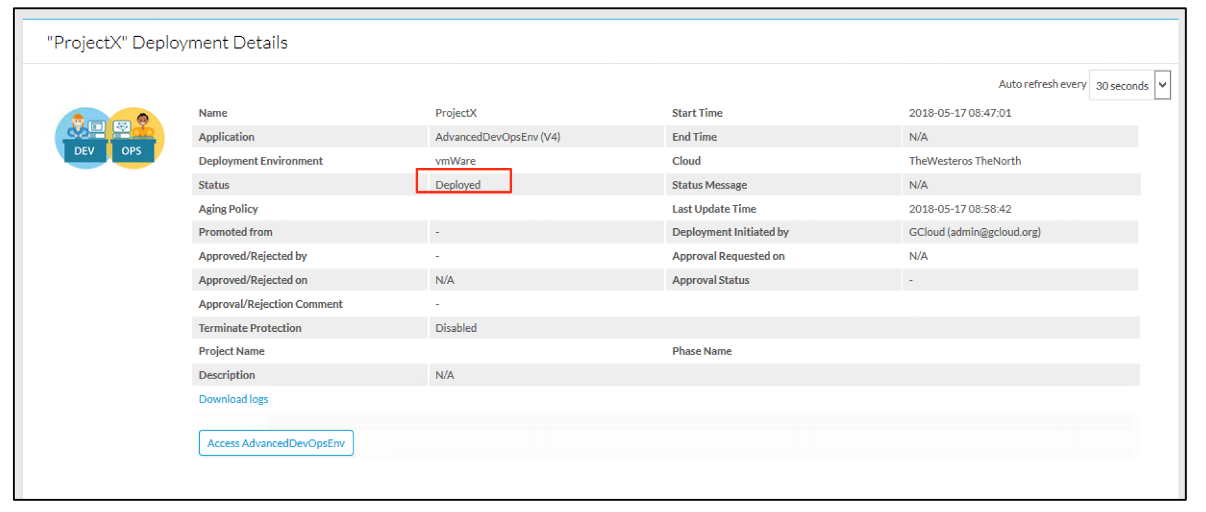Click the Download logs link
The image size is (1206, 512).
[233, 399]
